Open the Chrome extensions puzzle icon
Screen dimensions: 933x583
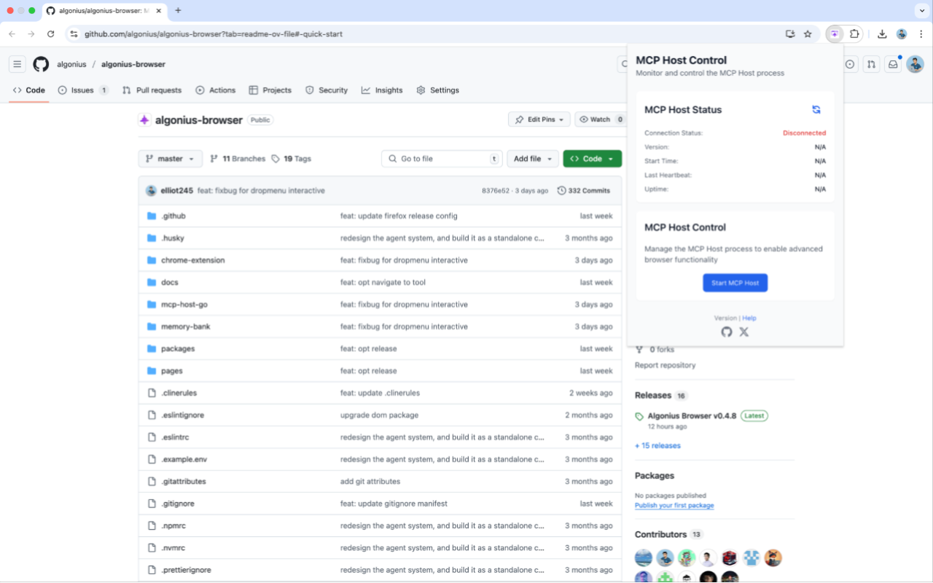pyautogui.click(x=854, y=34)
